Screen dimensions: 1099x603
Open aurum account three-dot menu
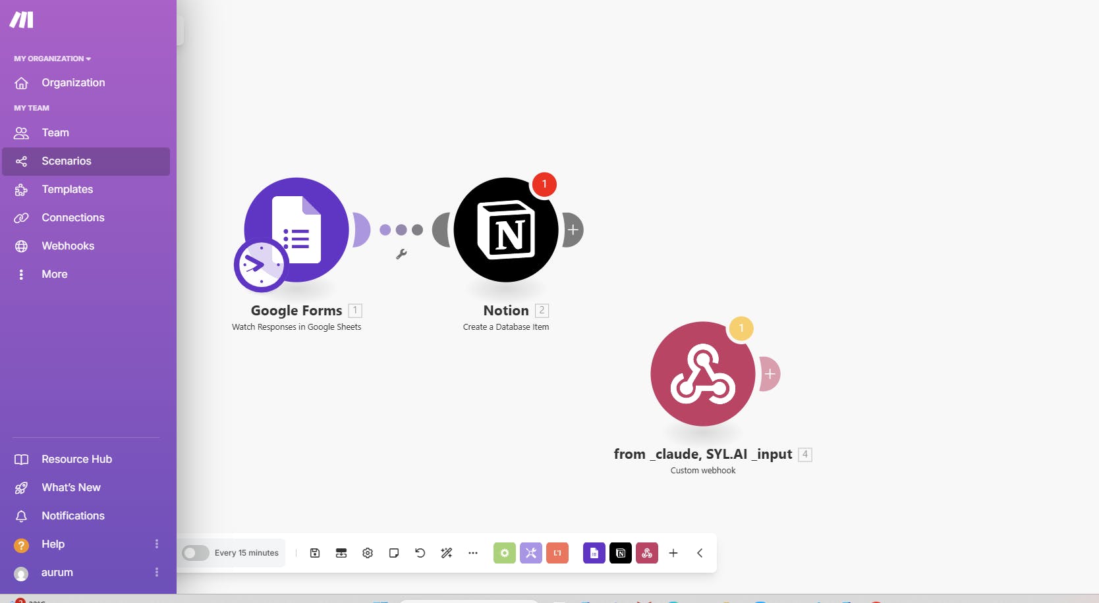(157, 572)
